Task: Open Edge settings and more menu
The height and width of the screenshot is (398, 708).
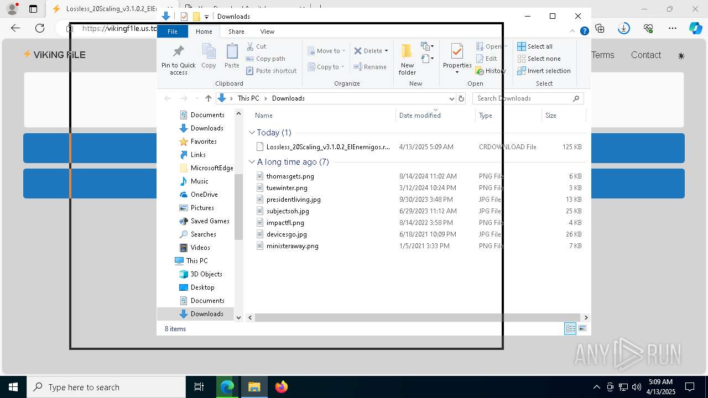Action: pyautogui.click(x=672, y=28)
